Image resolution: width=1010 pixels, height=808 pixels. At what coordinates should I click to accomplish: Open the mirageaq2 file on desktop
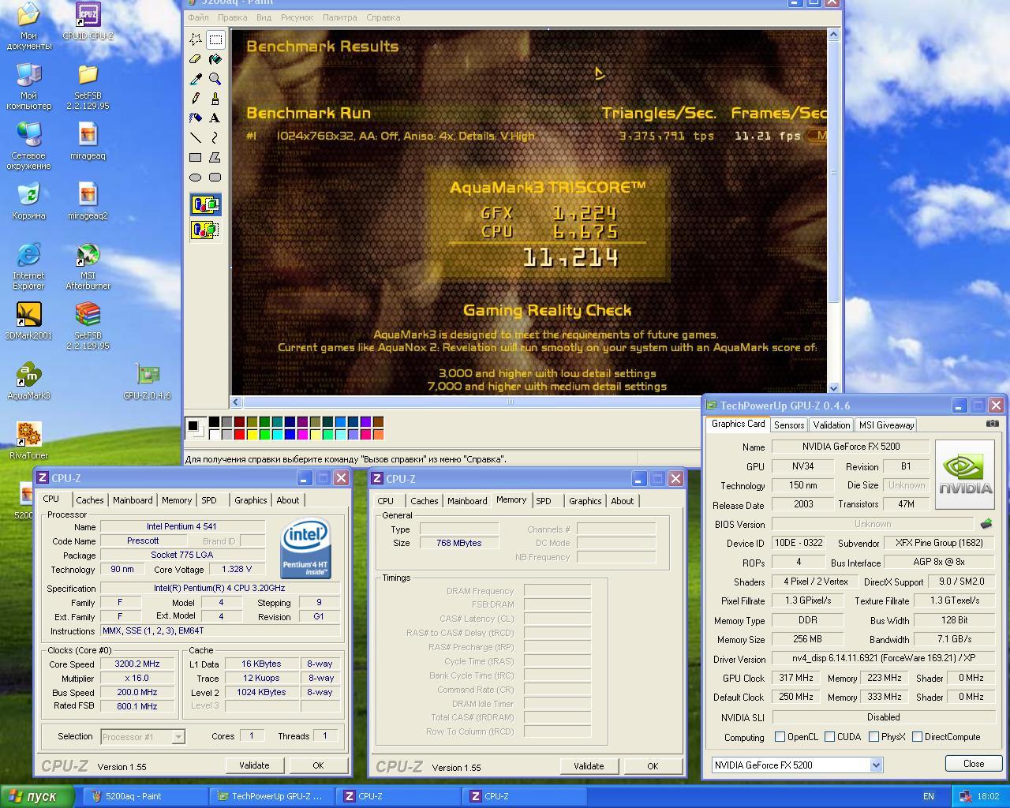click(x=88, y=201)
